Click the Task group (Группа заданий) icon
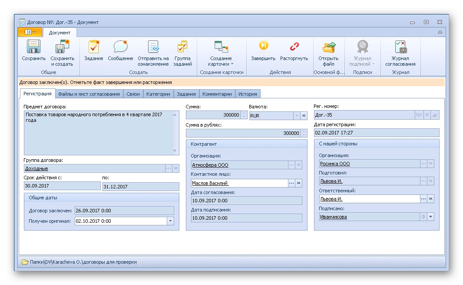 [x=182, y=47]
